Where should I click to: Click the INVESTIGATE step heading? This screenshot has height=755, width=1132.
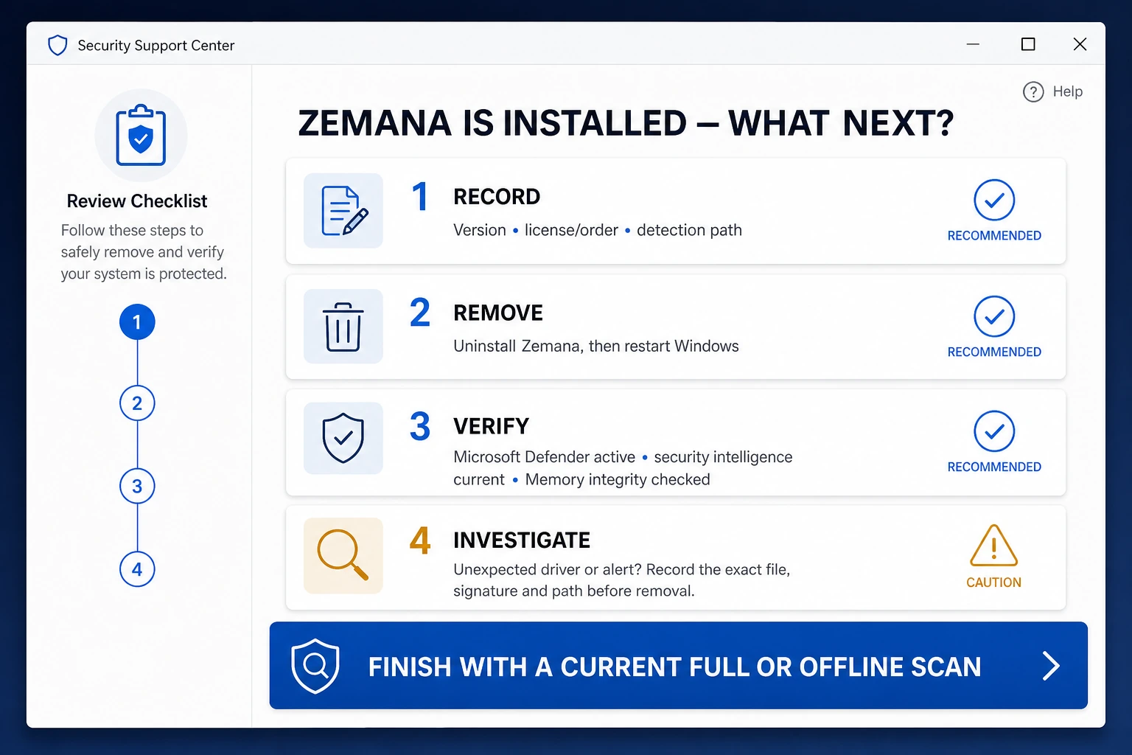click(x=522, y=540)
